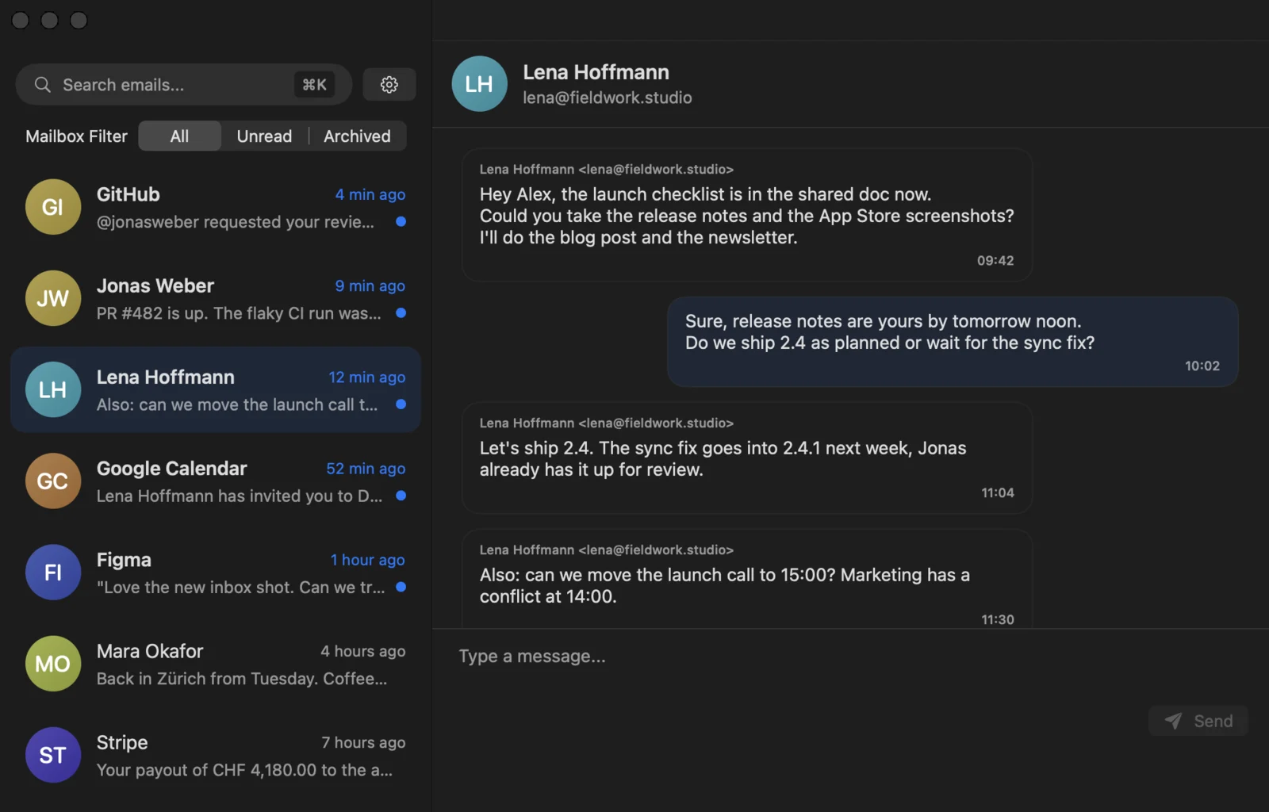The width and height of the screenshot is (1269, 812).
Task: Click the Mara Okafor MO avatar
Action: point(53,664)
